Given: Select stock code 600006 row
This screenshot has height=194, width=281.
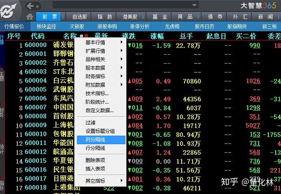Looking at the screenshot, I should click(x=36, y=99).
